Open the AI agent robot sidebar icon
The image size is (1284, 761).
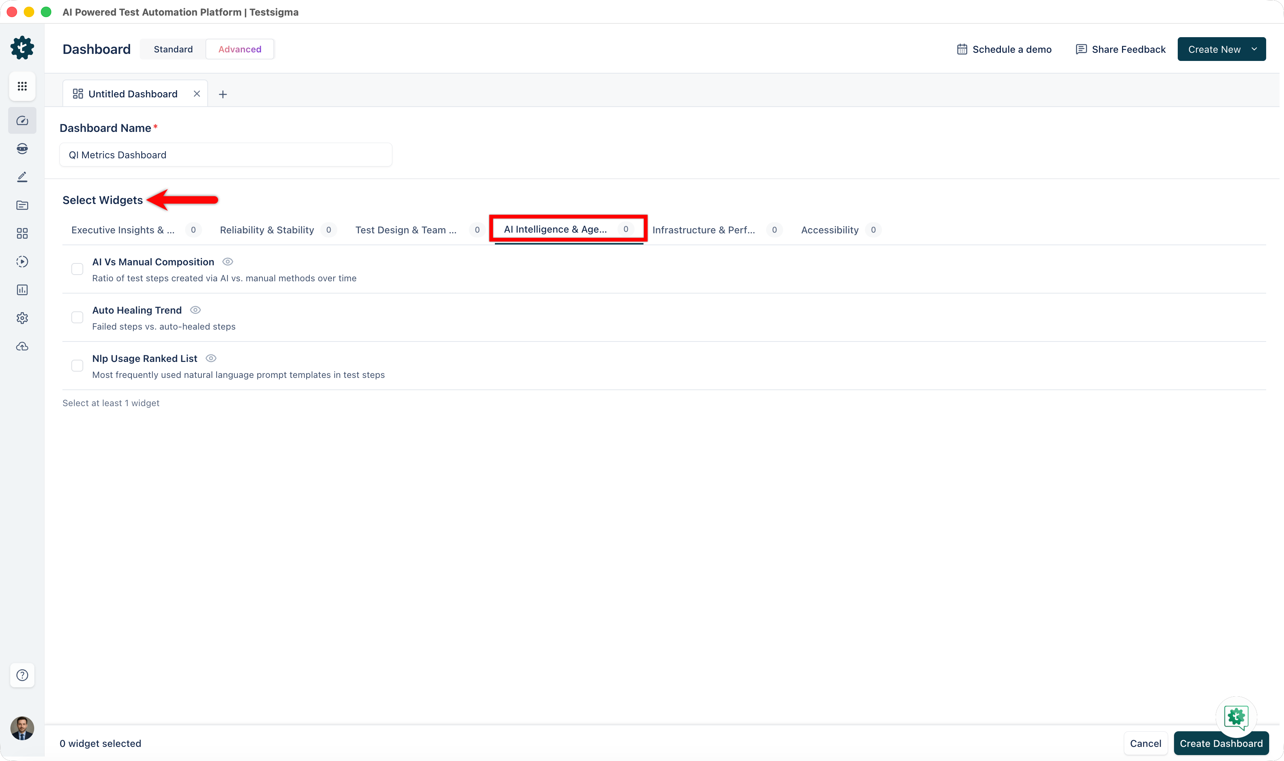[x=22, y=149]
